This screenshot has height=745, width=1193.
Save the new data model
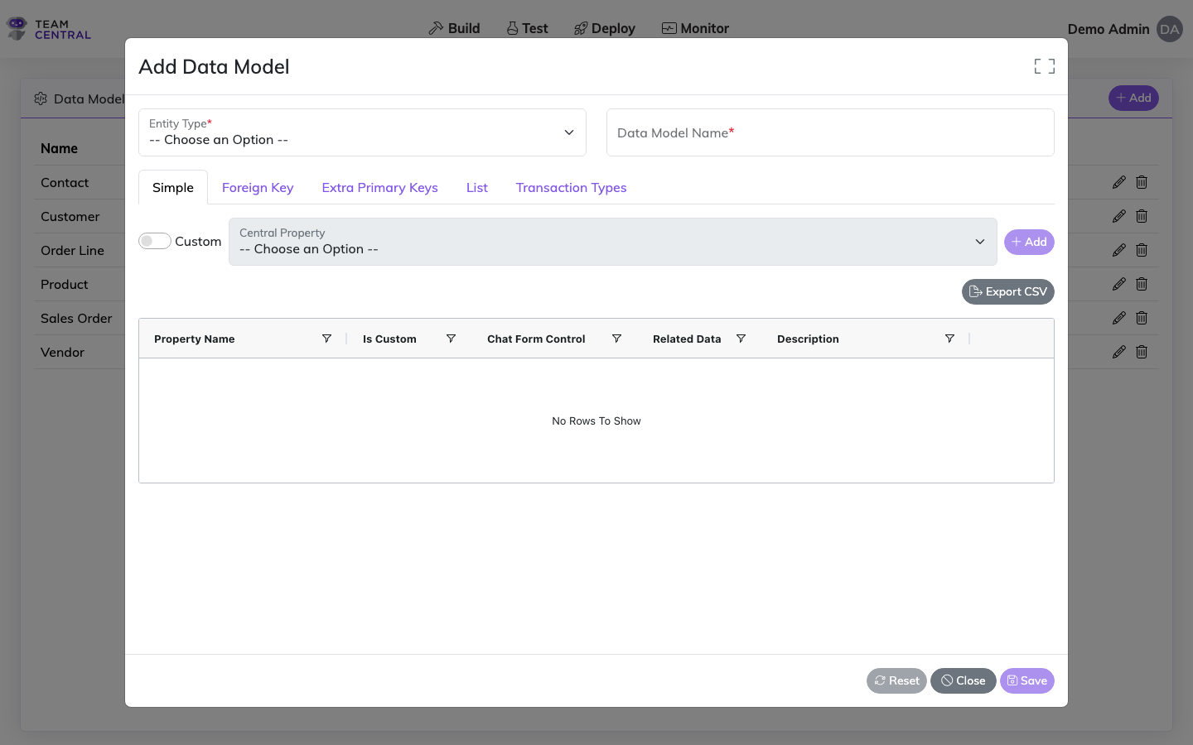coord(1027,680)
